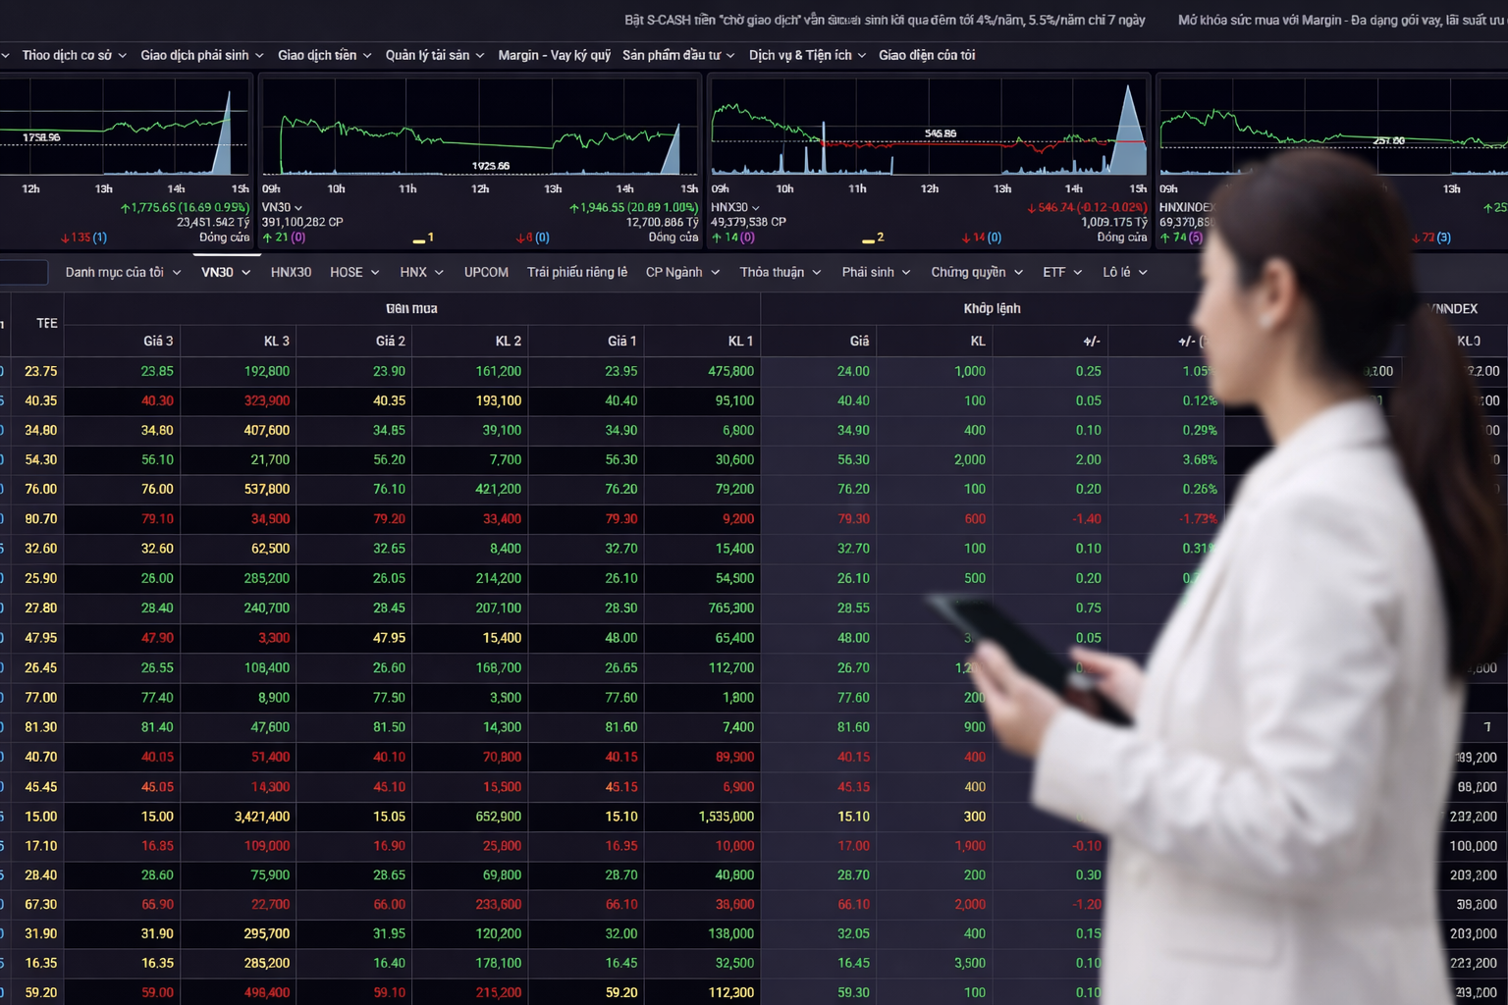Image resolution: width=1508 pixels, height=1005 pixels.
Task: Expand the VN30 index selector above chart stats
Action: pyautogui.click(x=282, y=208)
